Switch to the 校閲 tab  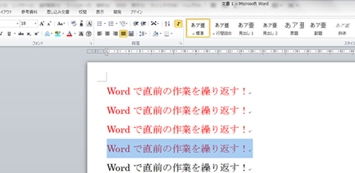[82, 12]
